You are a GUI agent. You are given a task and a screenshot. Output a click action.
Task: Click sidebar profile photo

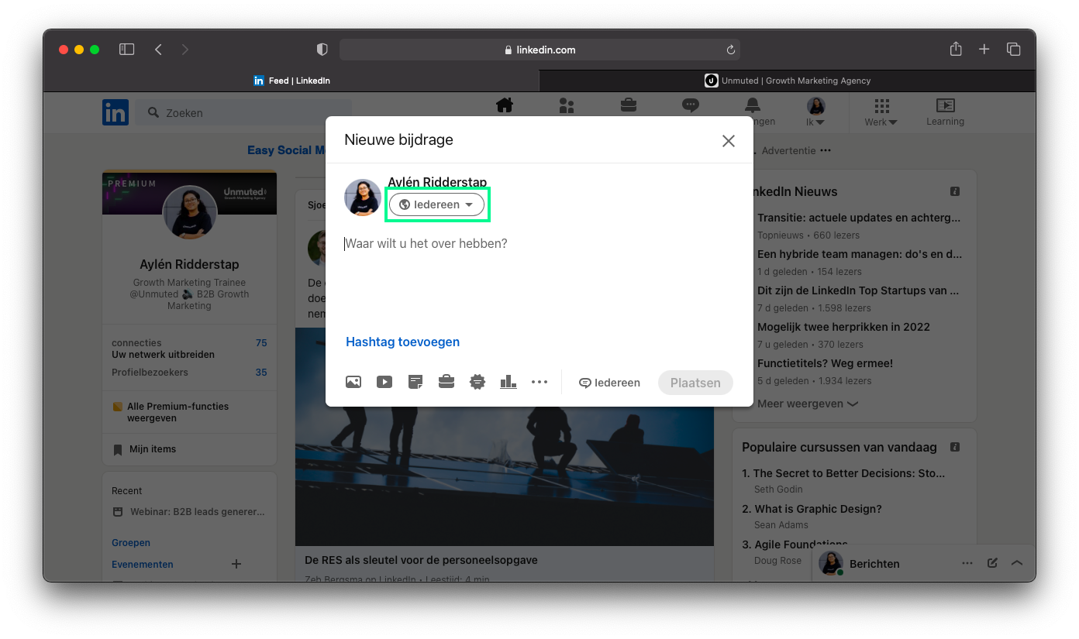(189, 213)
